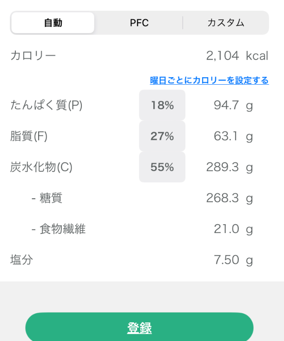The height and width of the screenshot is (341, 284).
Task: Click the 曜日ごとにカロリーを設定する link
Action: [x=209, y=80]
